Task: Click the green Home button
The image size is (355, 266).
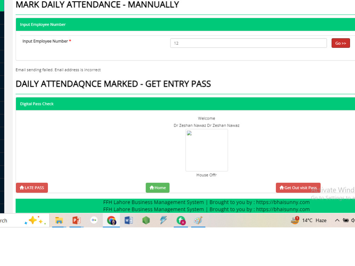Action: click(158, 188)
